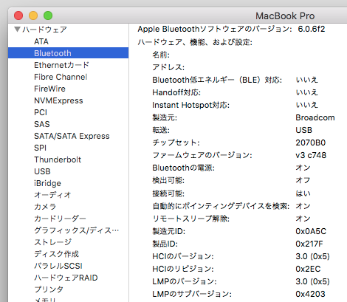This screenshot has width=347, height=302.
Task: Open the プリンタ entry
Action: 49,289
